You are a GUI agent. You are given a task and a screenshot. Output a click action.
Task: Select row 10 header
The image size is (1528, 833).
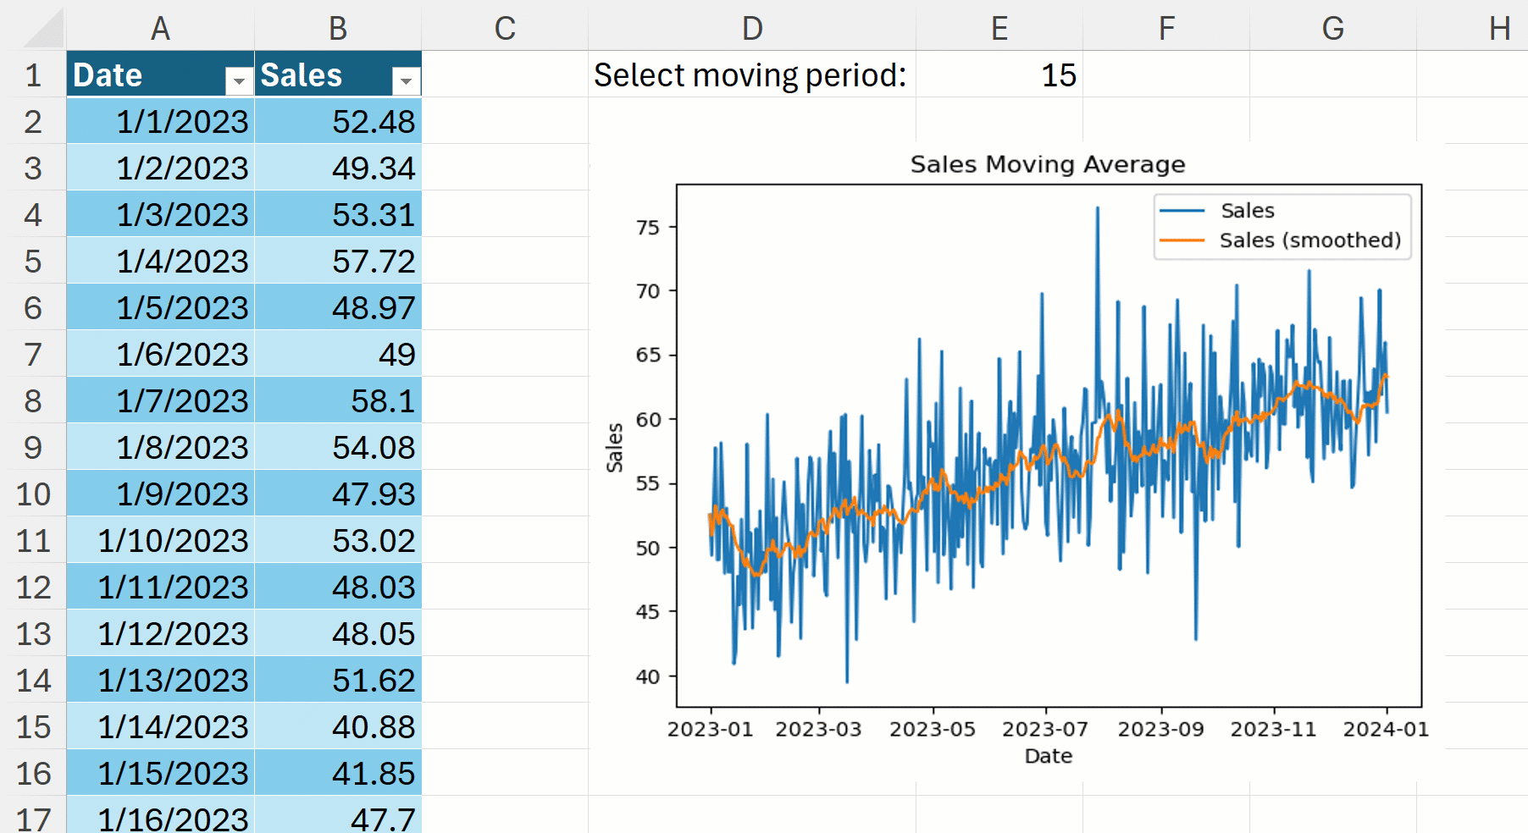pos(33,494)
